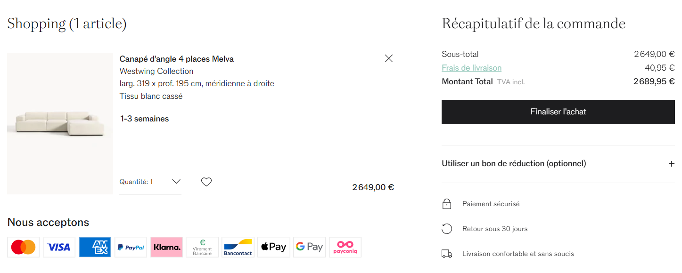The image size is (682, 273).
Task: Select the Virement Bancaire icon
Action: coord(202,247)
